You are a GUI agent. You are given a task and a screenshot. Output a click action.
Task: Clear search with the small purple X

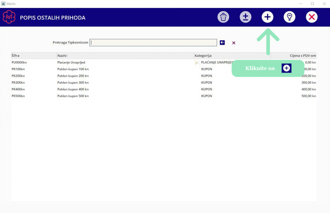pyautogui.click(x=234, y=43)
